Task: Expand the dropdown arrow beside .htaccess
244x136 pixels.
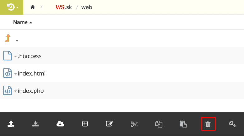Action: click(x=15, y=56)
